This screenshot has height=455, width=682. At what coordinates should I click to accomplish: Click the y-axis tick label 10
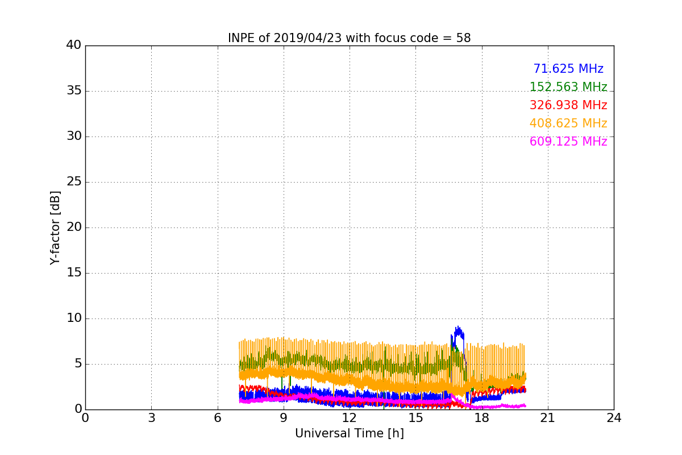pos(74,318)
